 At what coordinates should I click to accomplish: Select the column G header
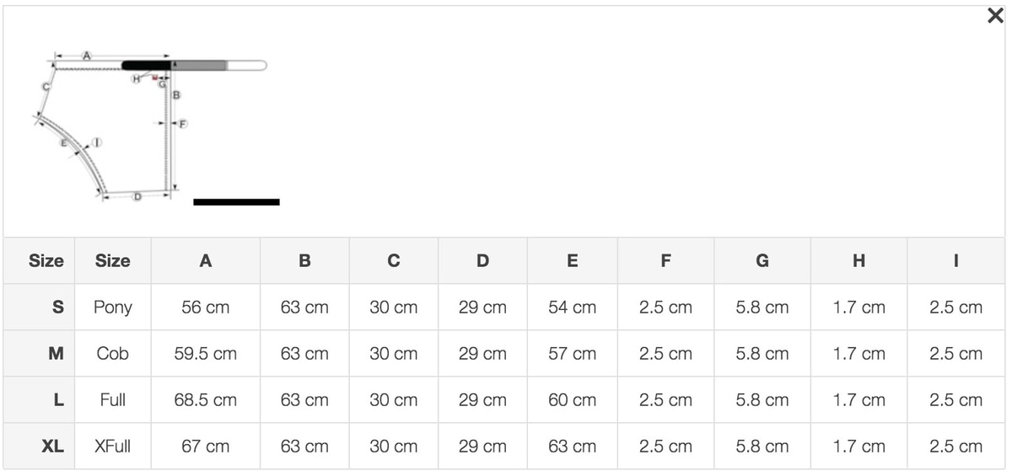(x=762, y=261)
